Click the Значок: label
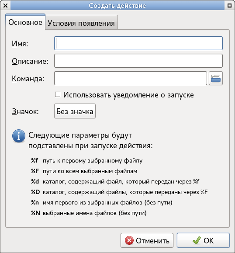The width and height of the screenshot is (235, 253). click(25, 111)
